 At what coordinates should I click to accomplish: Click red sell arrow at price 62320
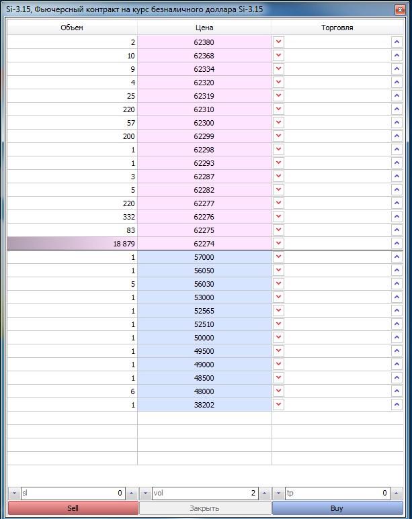coord(278,83)
